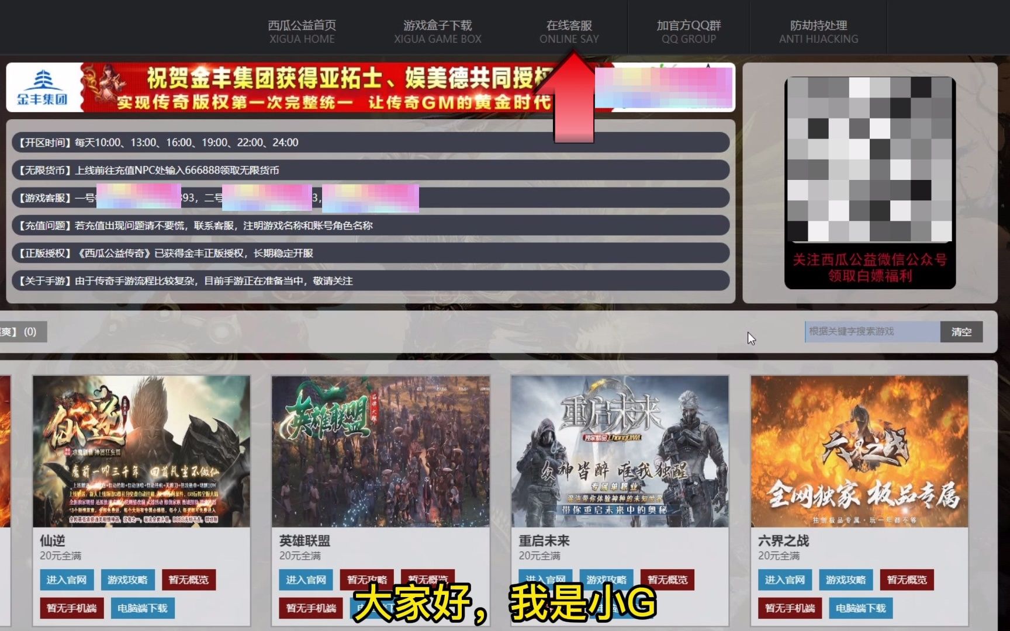Open the 在线客服 nav item
The image size is (1010, 631).
(569, 32)
